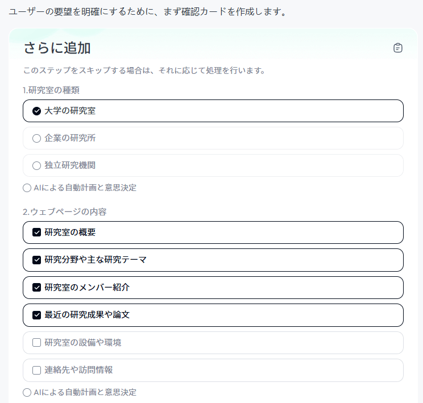The height and width of the screenshot is (403, 423).
Task: Click the 1.研究室の種類 question label
Action: (x=51, y=90)
